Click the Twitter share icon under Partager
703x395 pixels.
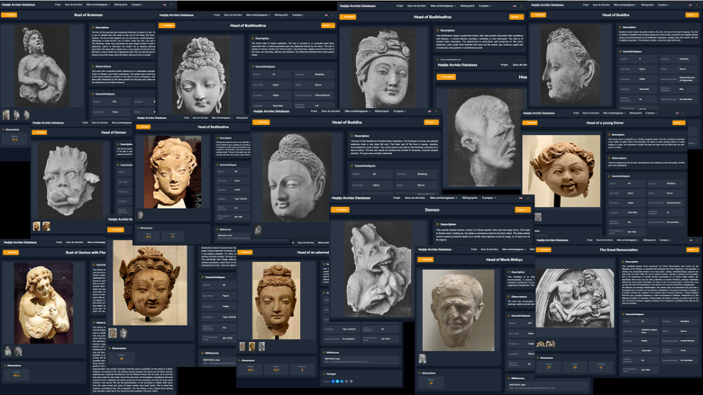[x=337, y=382]
